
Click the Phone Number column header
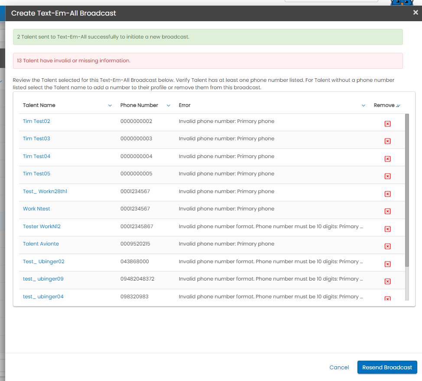click(139, 105)
